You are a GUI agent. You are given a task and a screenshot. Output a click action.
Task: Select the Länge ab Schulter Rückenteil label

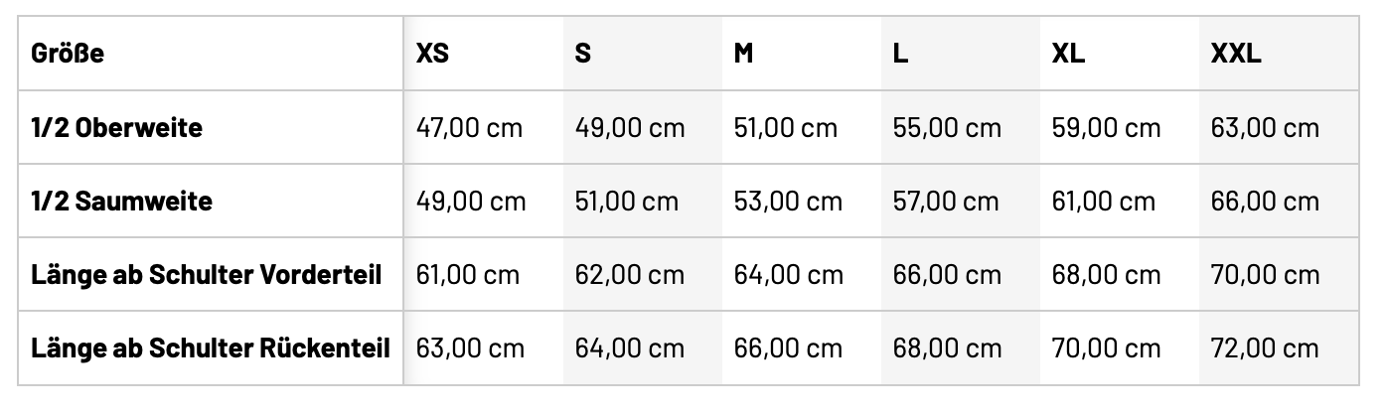coord(211,348)
